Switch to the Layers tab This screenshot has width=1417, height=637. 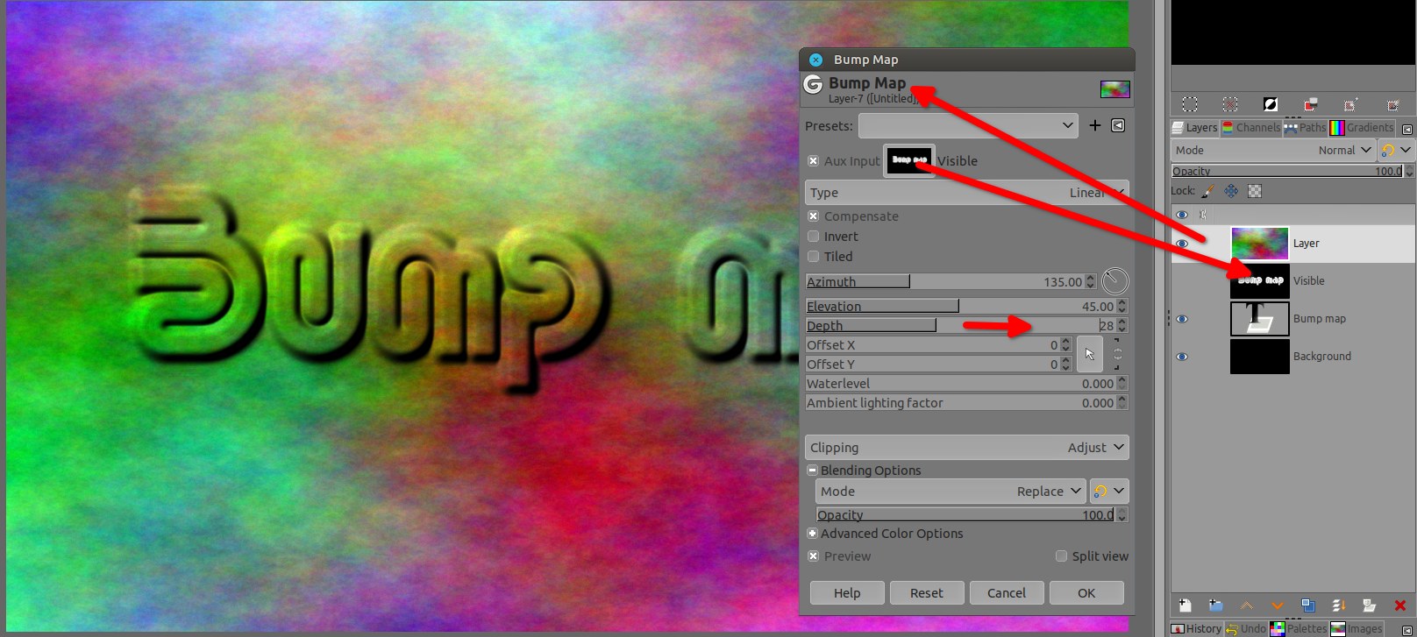pyautogui.click(x=1194, y=128)
